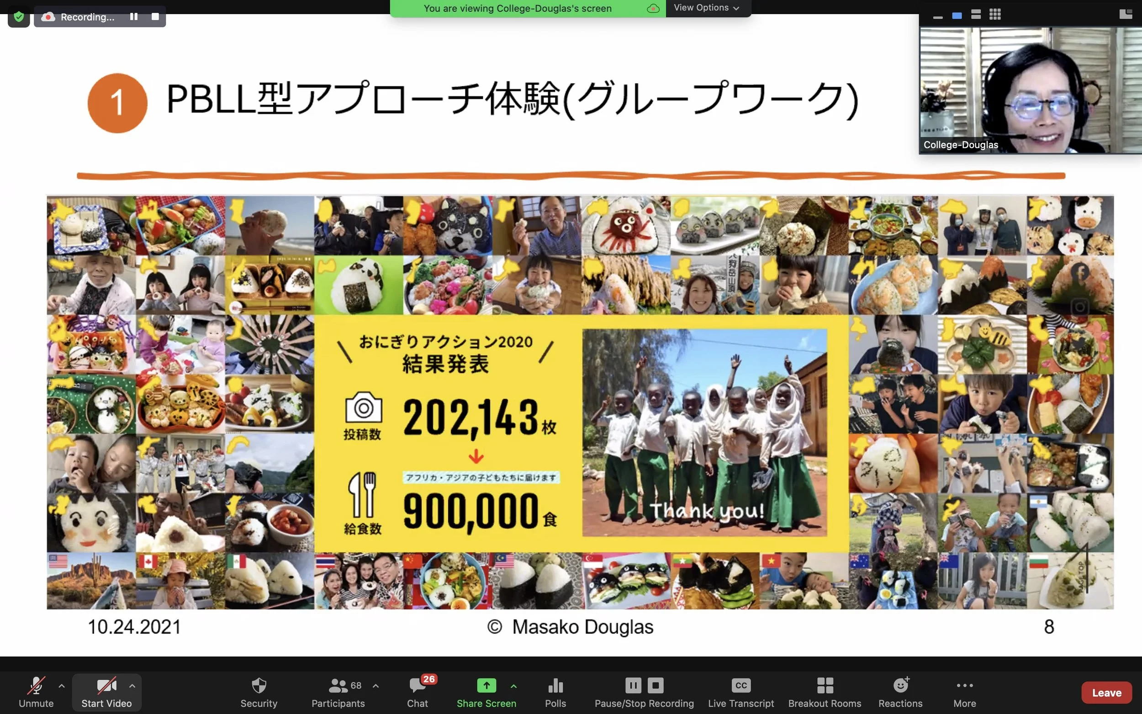1142x714 pixels.
Task: Switch to gallery grid view icon
Action: point(995,15)
